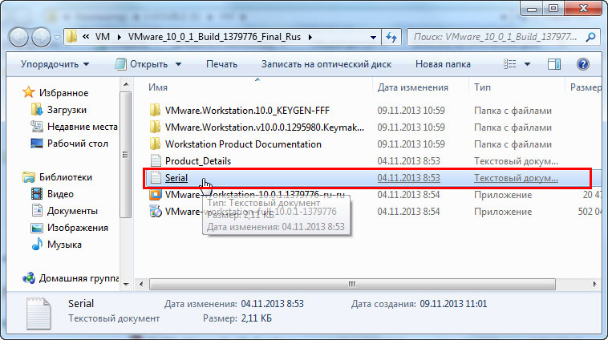Click the change view icon

coord(509,64)
